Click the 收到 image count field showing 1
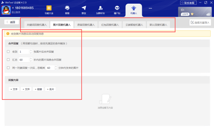Image resolution: width=214 pixels, height=129 pixels. 24,52
